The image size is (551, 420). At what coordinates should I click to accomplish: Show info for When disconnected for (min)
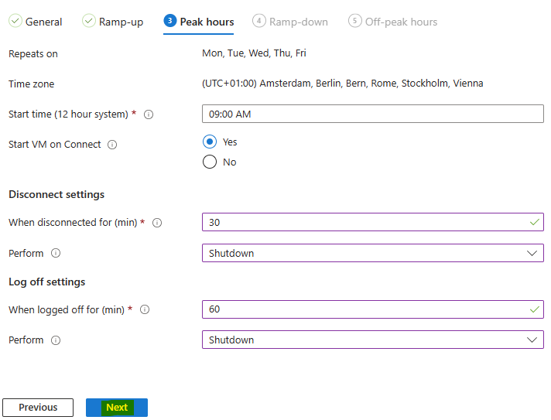click(x=157, y=223)
